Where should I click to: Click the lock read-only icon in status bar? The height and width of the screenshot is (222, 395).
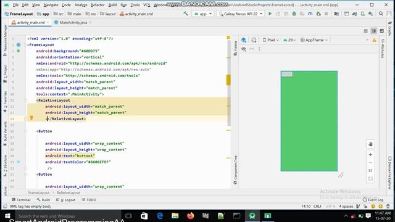(x=365, y=207)
